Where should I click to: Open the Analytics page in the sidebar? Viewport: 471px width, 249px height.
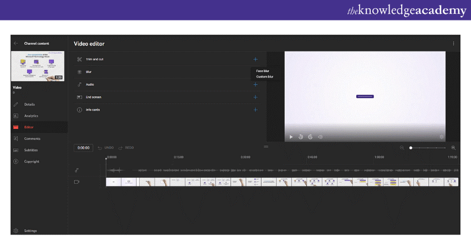(x=31, y=116)
